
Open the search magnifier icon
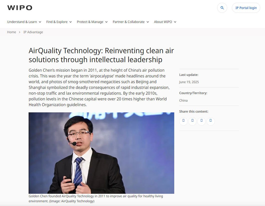coord(222,8)
